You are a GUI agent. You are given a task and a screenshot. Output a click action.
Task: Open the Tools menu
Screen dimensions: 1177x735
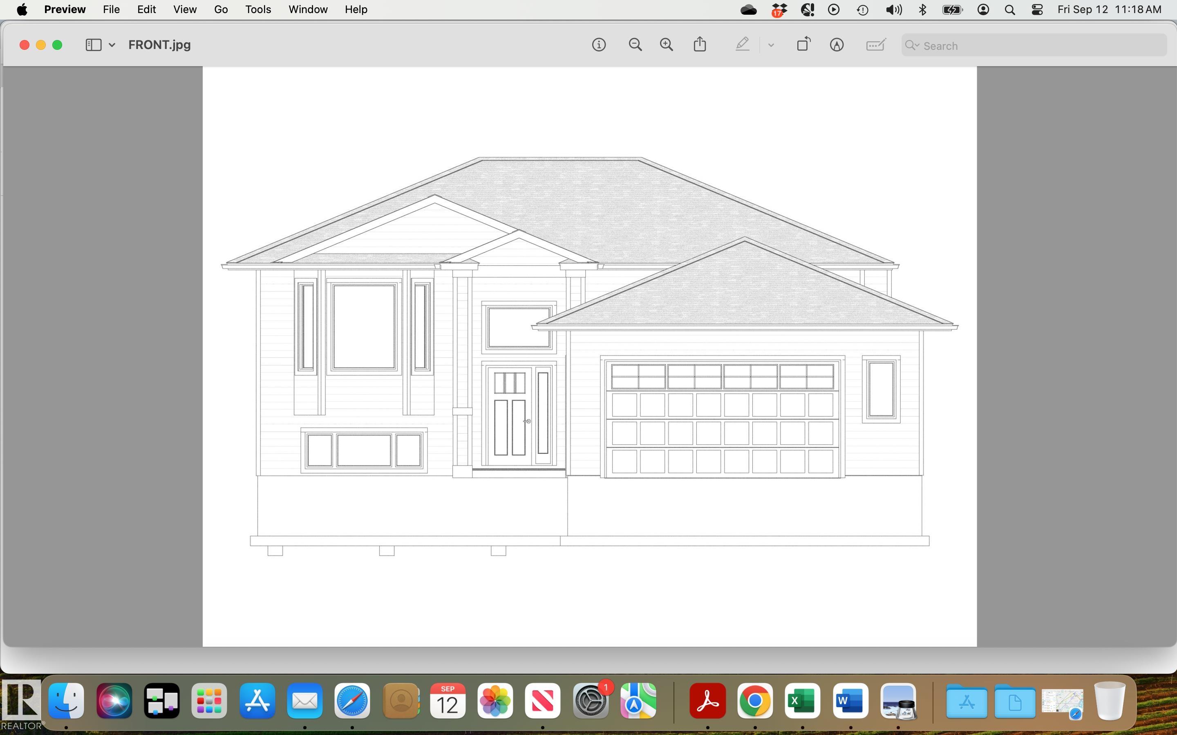coord(258,10)
